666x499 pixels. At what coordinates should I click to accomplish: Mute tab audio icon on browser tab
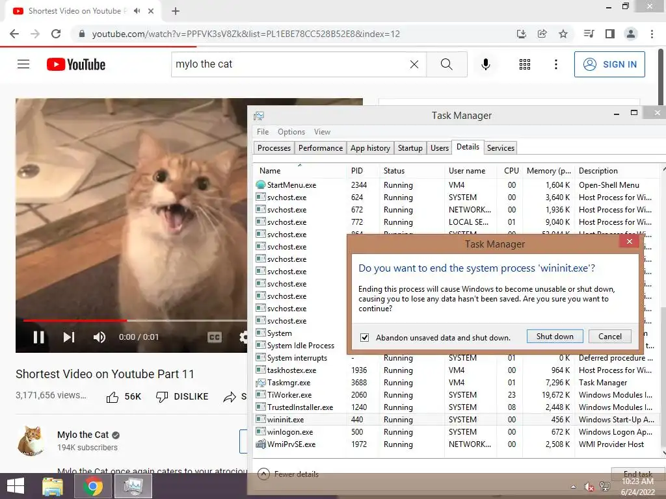137,11
